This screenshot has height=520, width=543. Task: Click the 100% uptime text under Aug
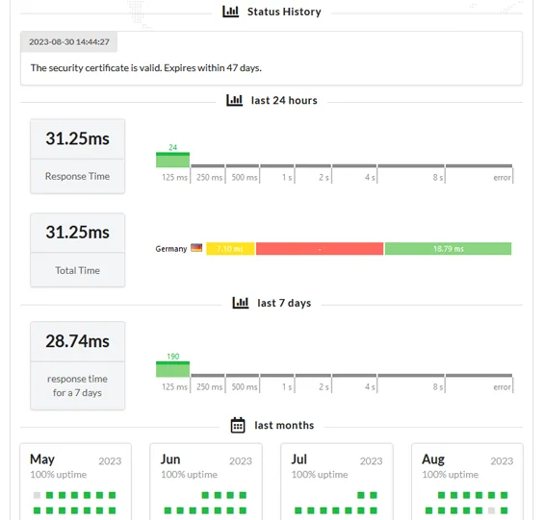pyautogui.click(x=451, y=475)
